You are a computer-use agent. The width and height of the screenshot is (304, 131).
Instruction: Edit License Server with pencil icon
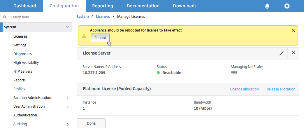pos(282,53)
